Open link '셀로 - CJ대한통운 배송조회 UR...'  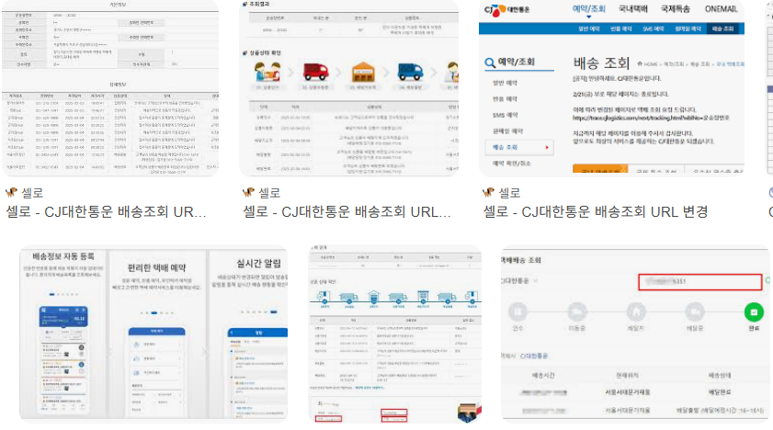tap(106, 212)
